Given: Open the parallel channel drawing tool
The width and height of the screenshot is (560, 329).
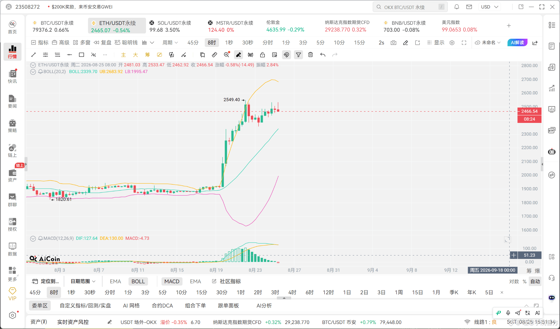Looking at the screenshot, I should [x=45, y=55].
